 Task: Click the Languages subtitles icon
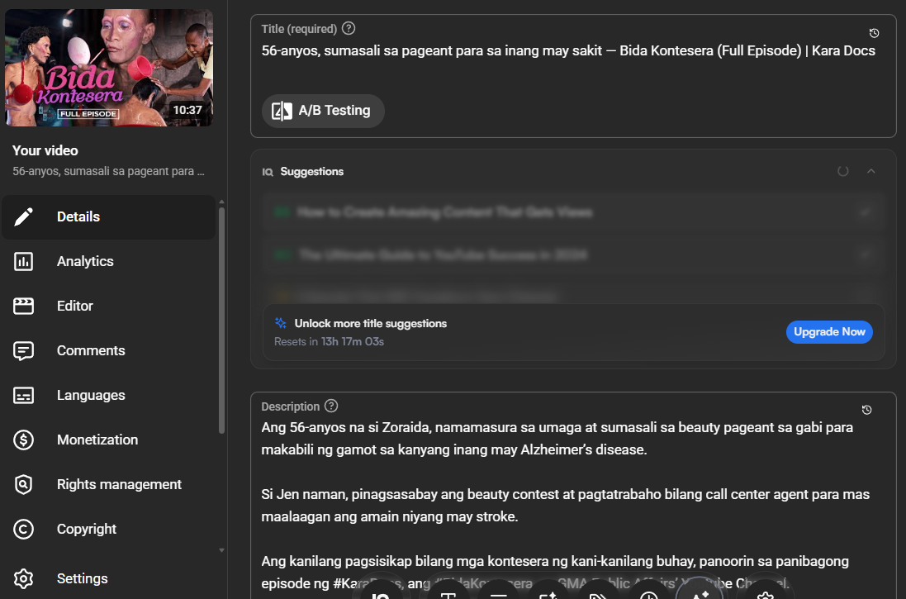23,396
